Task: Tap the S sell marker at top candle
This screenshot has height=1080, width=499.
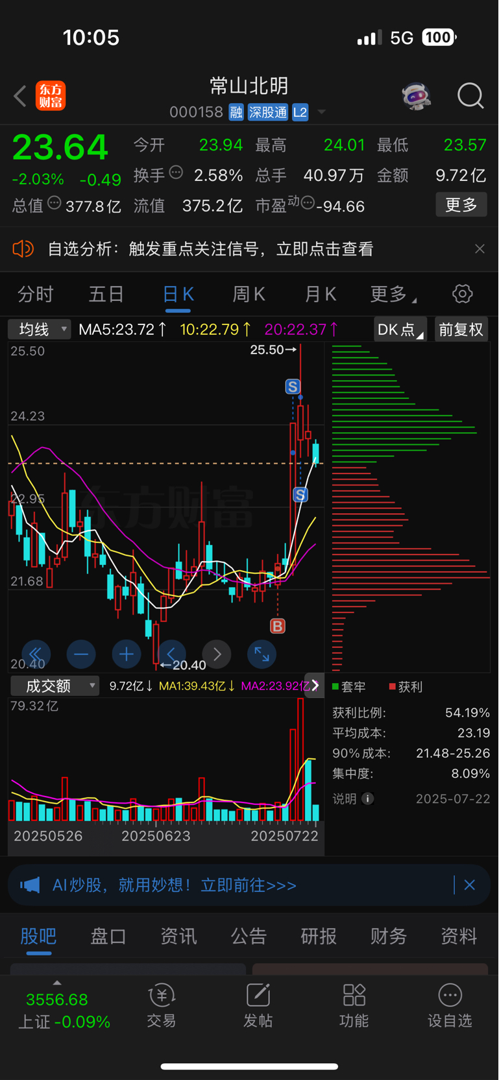Action: tap(293, 387)
